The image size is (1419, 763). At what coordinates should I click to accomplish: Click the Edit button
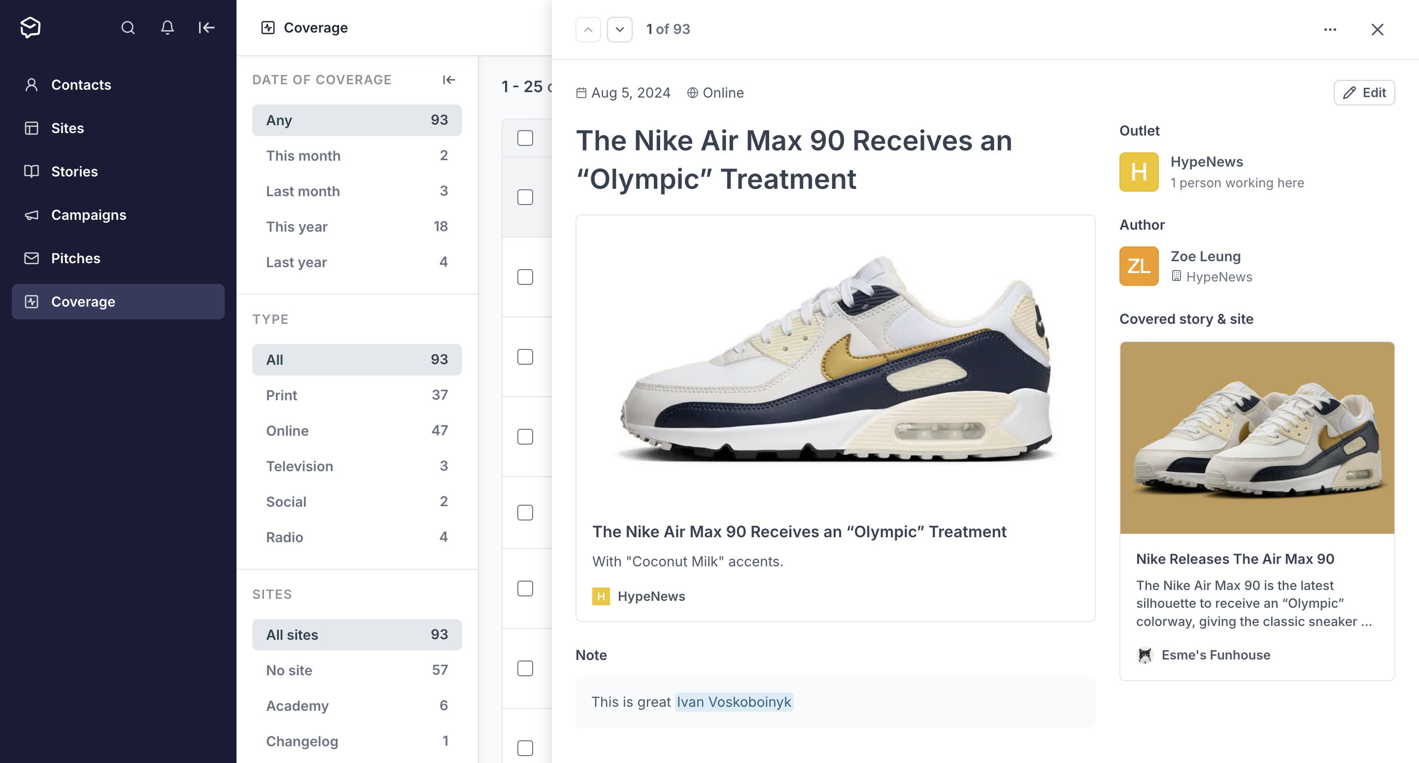pos(1364,93)
